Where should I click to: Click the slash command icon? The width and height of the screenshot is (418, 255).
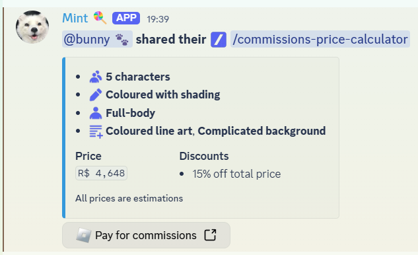(x=219, y=40)
